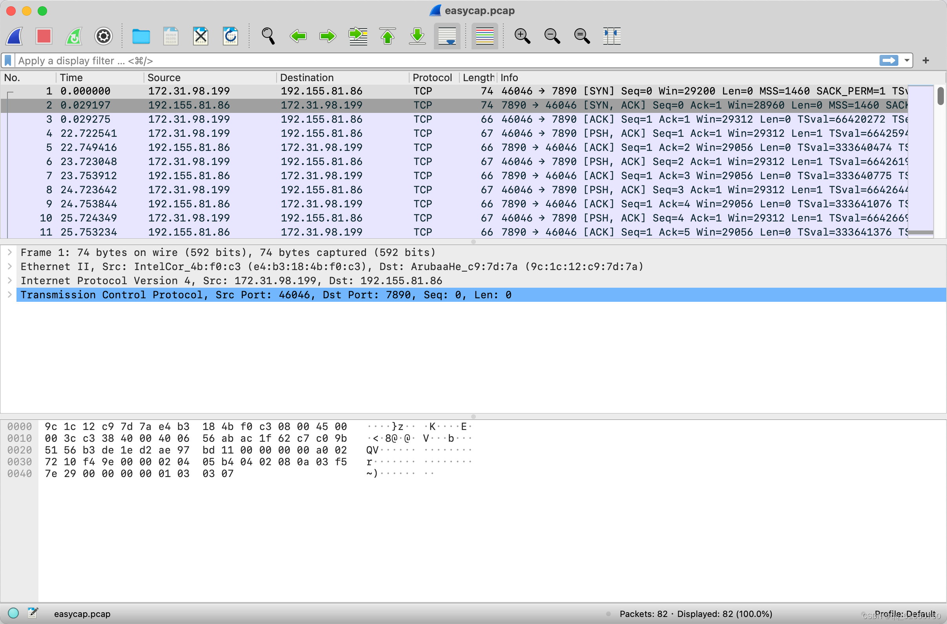This screenshot has height=624, width=947.
Task: Expand the Ethernet II tree row
Action: coord(10,267)
